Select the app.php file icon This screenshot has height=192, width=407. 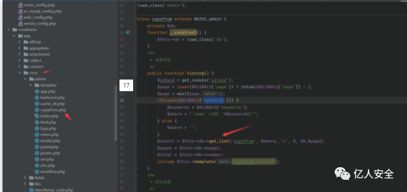coord(37,92)
